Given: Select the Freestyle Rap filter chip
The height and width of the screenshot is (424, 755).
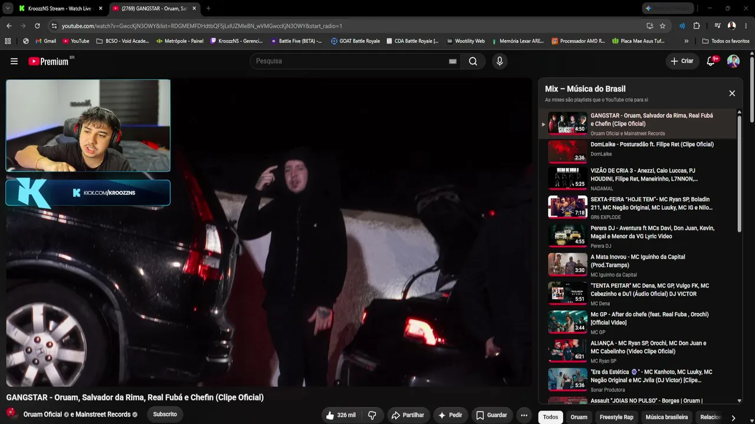Looking at the screenshot, I should tap(616, 418).
